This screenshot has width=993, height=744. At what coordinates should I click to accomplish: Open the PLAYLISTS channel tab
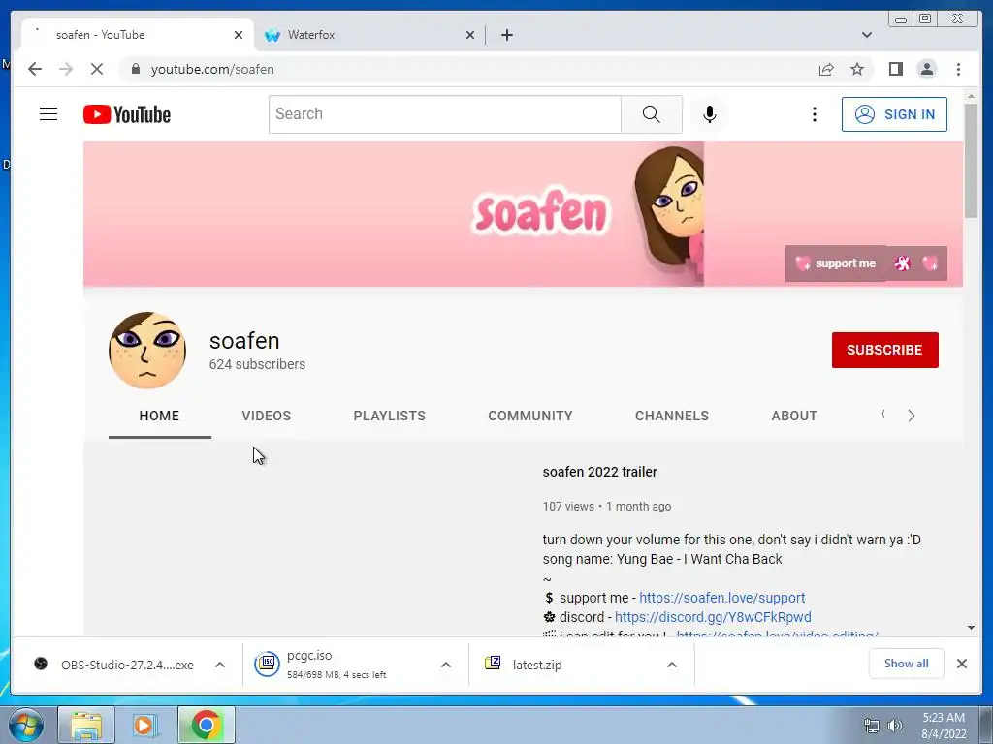point(389,416)
